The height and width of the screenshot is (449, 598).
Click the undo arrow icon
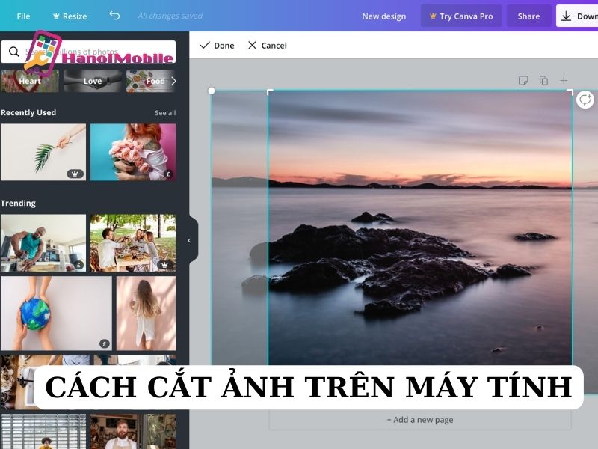114,16
